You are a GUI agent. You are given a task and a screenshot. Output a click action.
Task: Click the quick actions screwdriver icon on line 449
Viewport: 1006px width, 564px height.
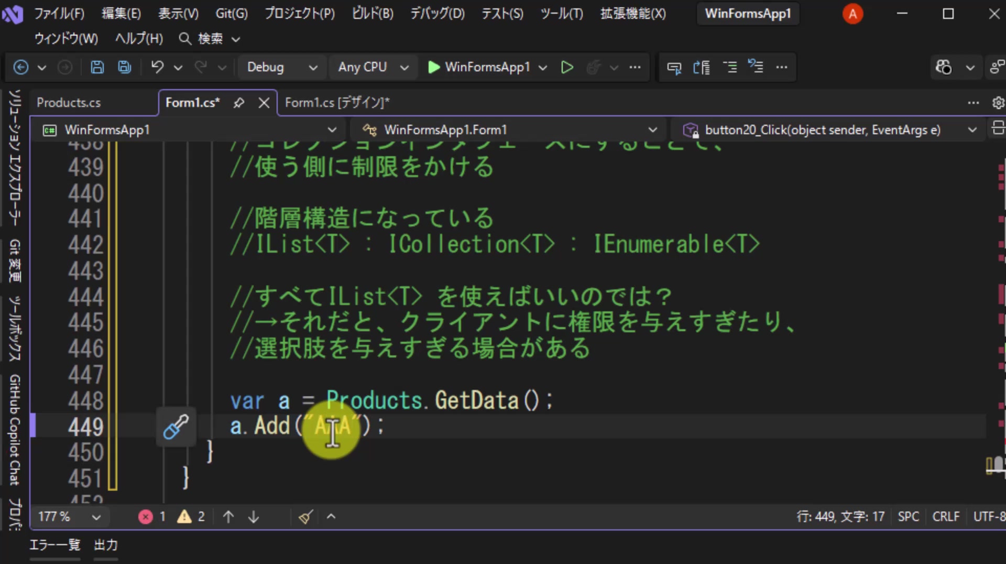tap(176, 427)
